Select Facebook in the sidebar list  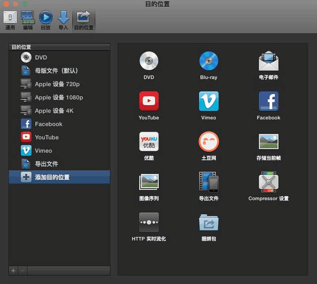(x=59, y=124)
